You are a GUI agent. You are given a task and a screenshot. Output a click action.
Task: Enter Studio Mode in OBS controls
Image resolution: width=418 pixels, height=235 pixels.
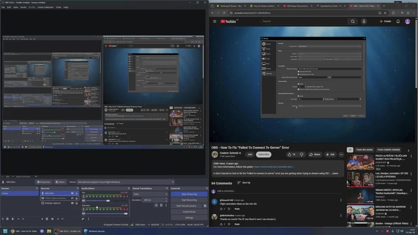(189, 212)
